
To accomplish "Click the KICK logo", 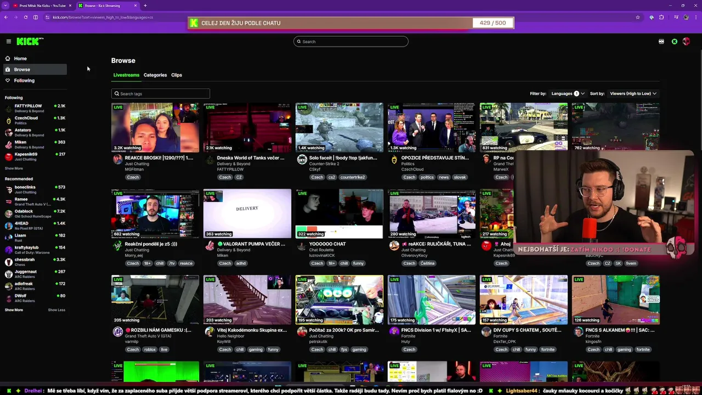I will point(30,42).
